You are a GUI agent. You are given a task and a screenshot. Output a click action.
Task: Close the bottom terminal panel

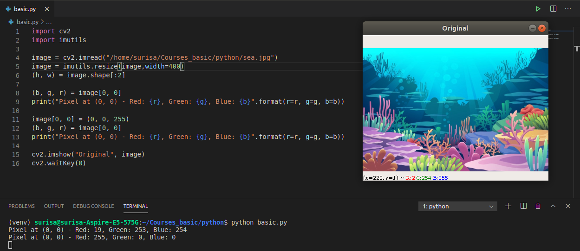click(x=568, y=206)
